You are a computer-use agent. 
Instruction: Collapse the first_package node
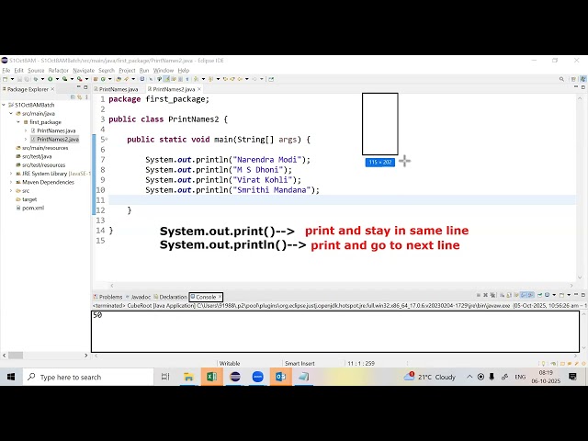[18, 122]
